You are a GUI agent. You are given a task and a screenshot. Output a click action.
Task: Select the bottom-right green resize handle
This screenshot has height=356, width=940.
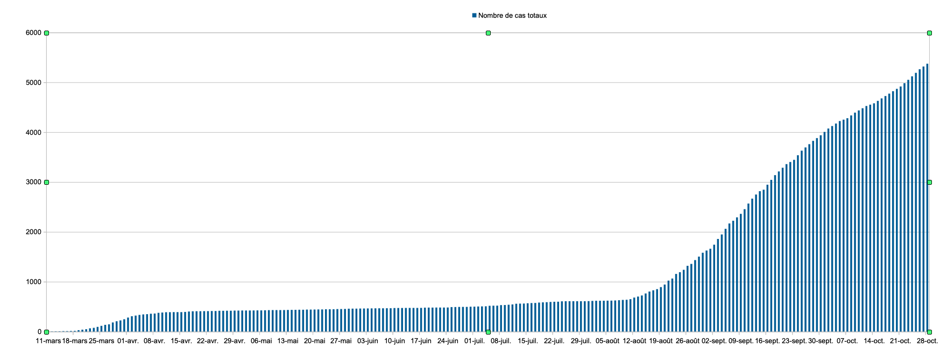(929, 332)
